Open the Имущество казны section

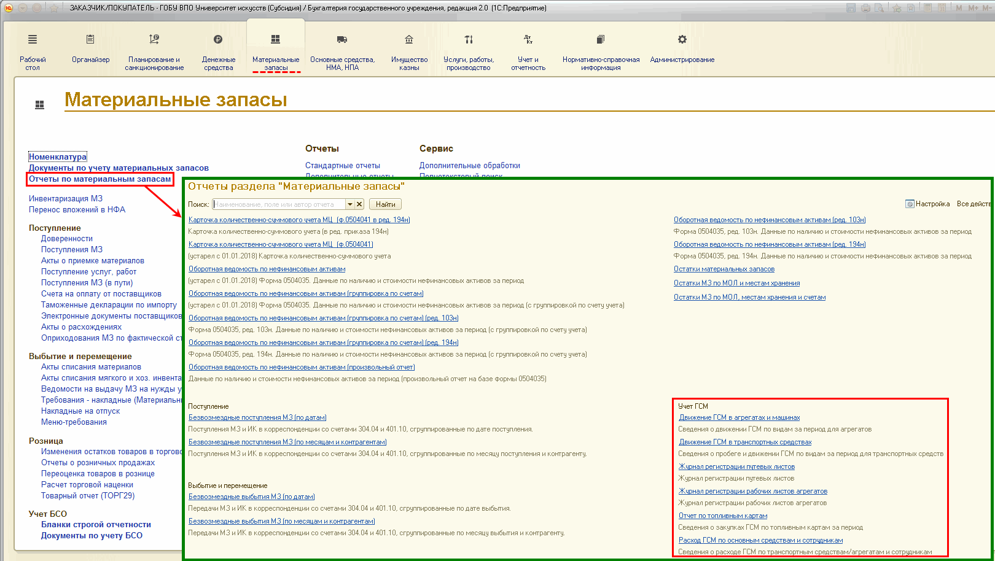[409, 53]
